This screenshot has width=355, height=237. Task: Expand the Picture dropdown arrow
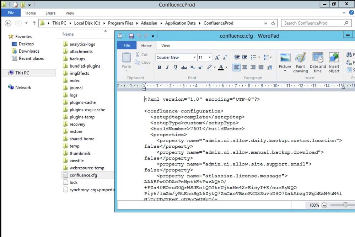285,71
